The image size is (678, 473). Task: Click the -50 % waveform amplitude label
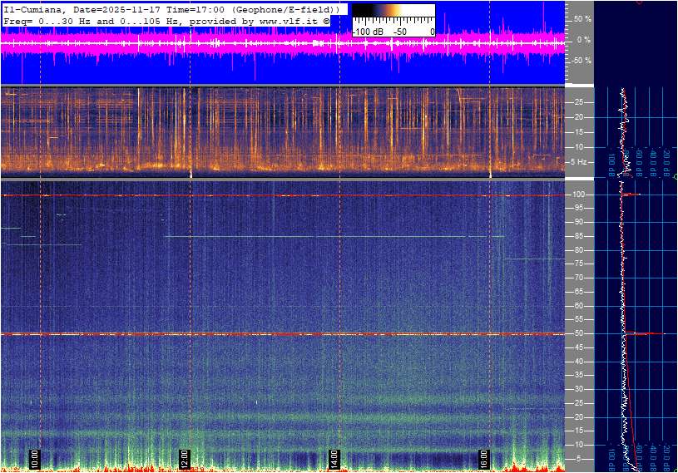point(581,61)
